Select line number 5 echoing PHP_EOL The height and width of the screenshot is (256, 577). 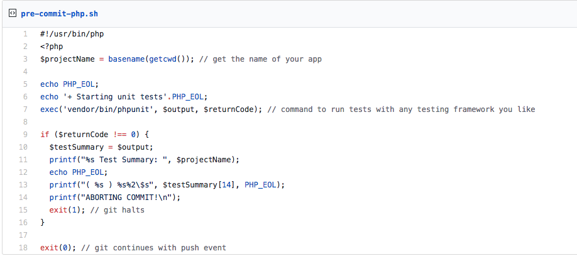(25, 84)
